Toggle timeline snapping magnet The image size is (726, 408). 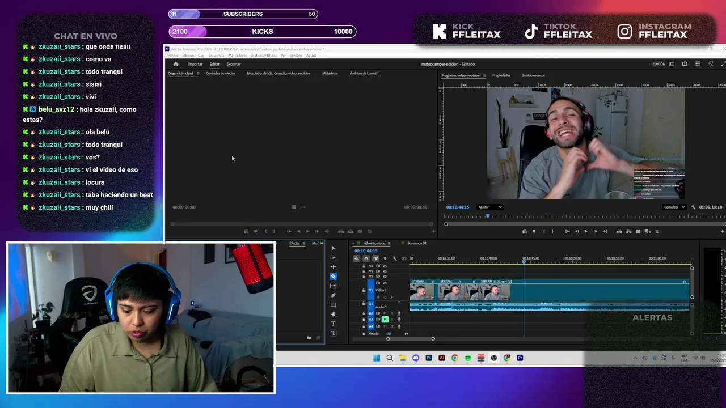click(366, 258)
